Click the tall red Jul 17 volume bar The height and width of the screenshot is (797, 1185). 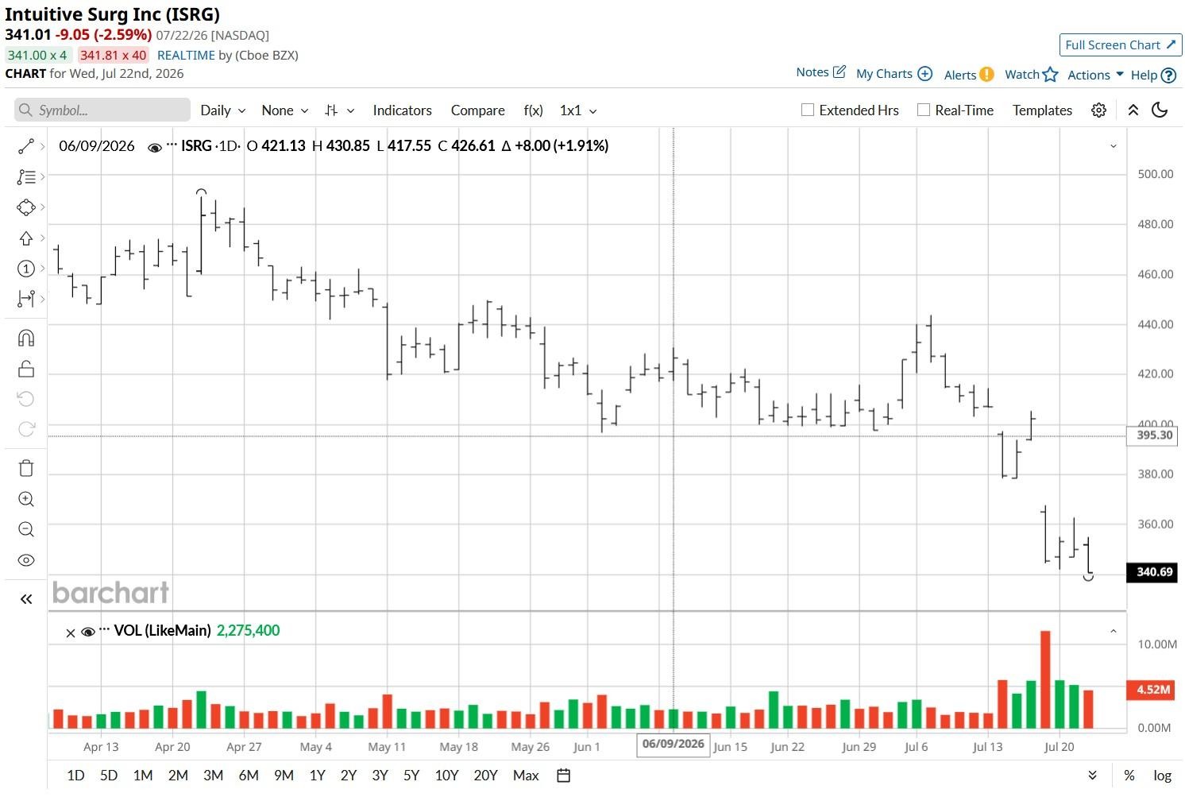[x=1045, y=679]
